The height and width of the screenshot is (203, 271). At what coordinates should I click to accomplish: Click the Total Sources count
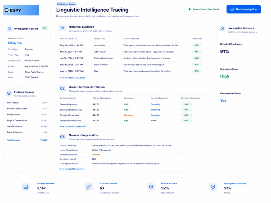(43, 140)
